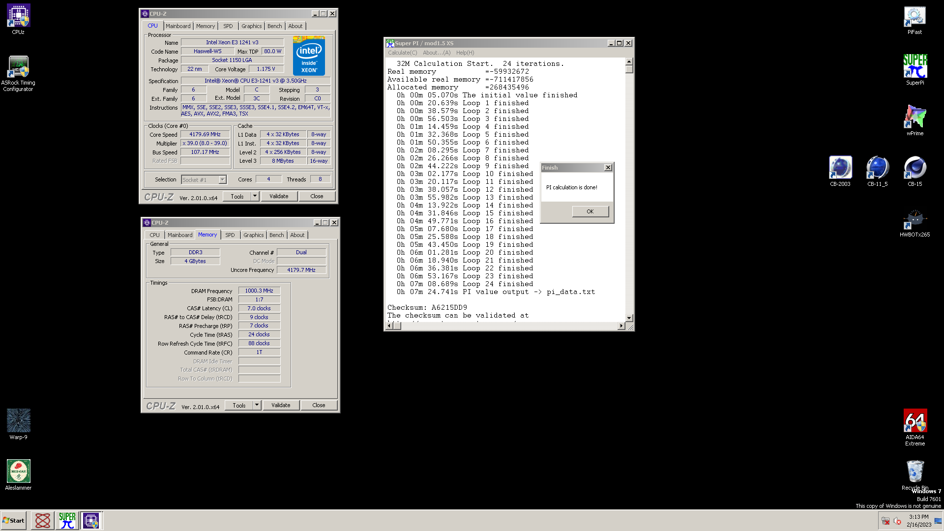944x531 pixels.
Task: Click the DRAM Frequency 1000.3 MHz field
Action: 259,291
